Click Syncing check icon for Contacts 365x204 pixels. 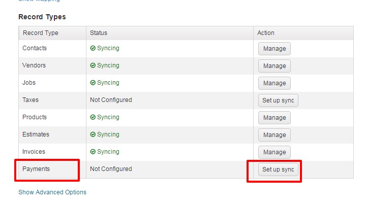tap(93, 48)
